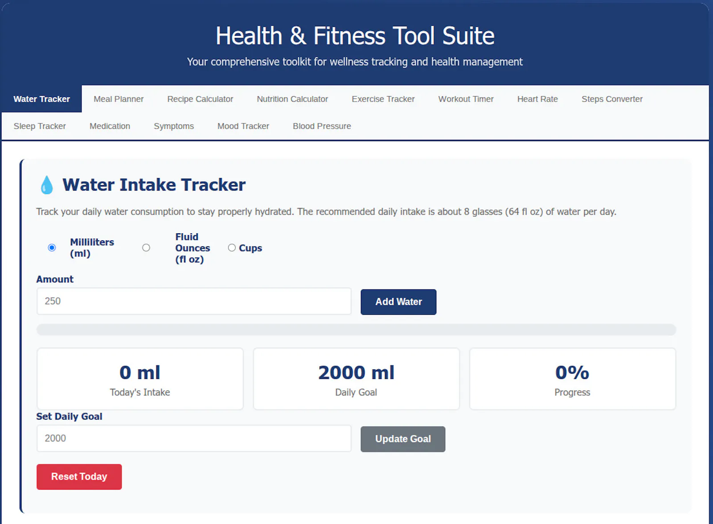Open the Workout Timer tab
Image resolution: width=713 pixels, height=524 pixels.
pos(466,99)
